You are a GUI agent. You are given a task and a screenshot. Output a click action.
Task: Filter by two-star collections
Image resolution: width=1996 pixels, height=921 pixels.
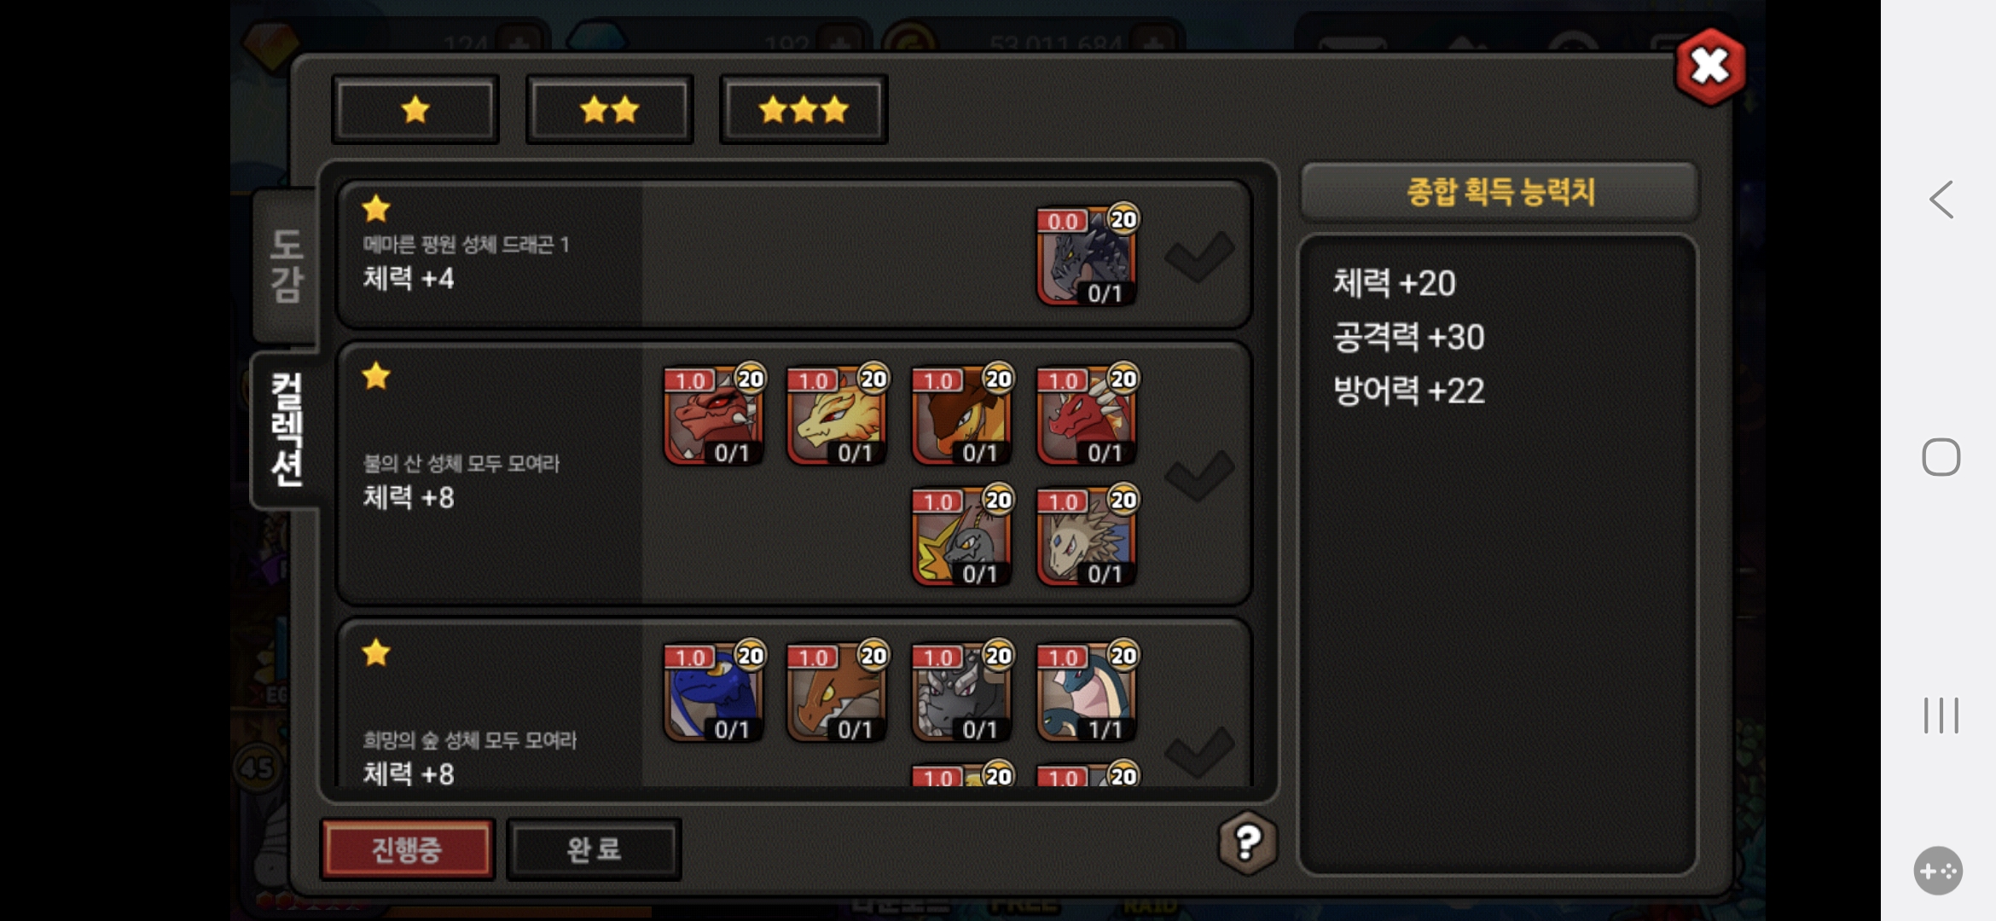click(609, 110)
